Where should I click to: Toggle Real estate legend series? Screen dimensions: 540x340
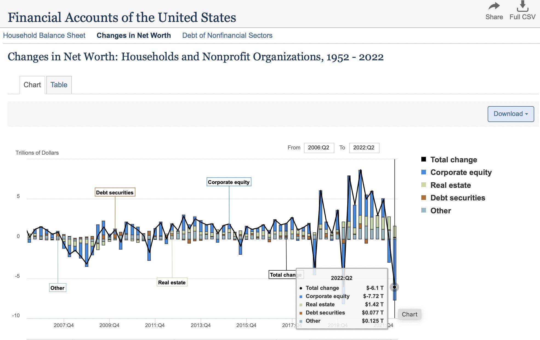(x=450, y=185)
